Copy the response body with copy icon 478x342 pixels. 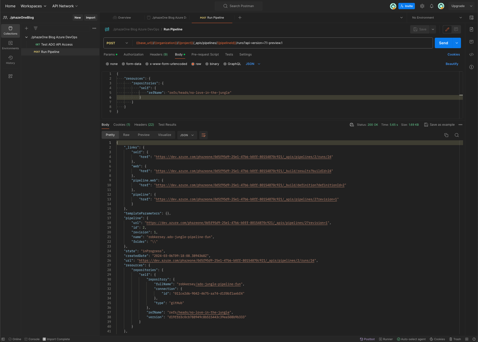point(446,135)
